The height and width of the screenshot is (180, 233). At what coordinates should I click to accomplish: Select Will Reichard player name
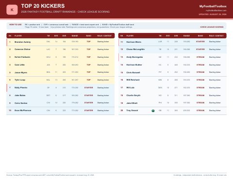pos(133,80)
